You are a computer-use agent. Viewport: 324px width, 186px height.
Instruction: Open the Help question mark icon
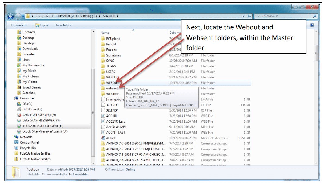tap(312, 25)
